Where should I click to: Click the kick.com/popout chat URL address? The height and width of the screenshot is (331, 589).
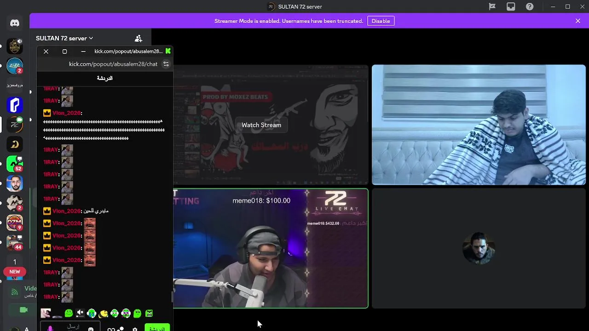pyautogui.click(x=113, y=64)
